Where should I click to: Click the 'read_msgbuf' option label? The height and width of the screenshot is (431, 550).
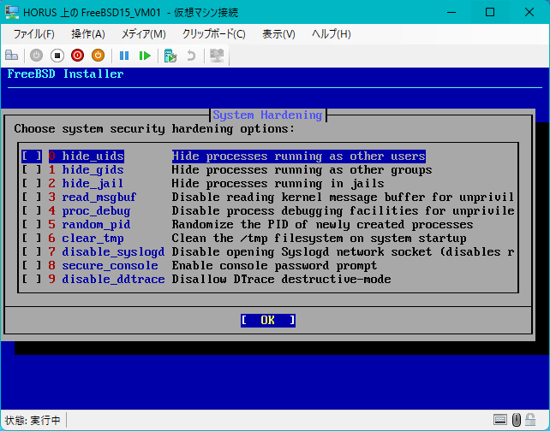tap(99, 198)
